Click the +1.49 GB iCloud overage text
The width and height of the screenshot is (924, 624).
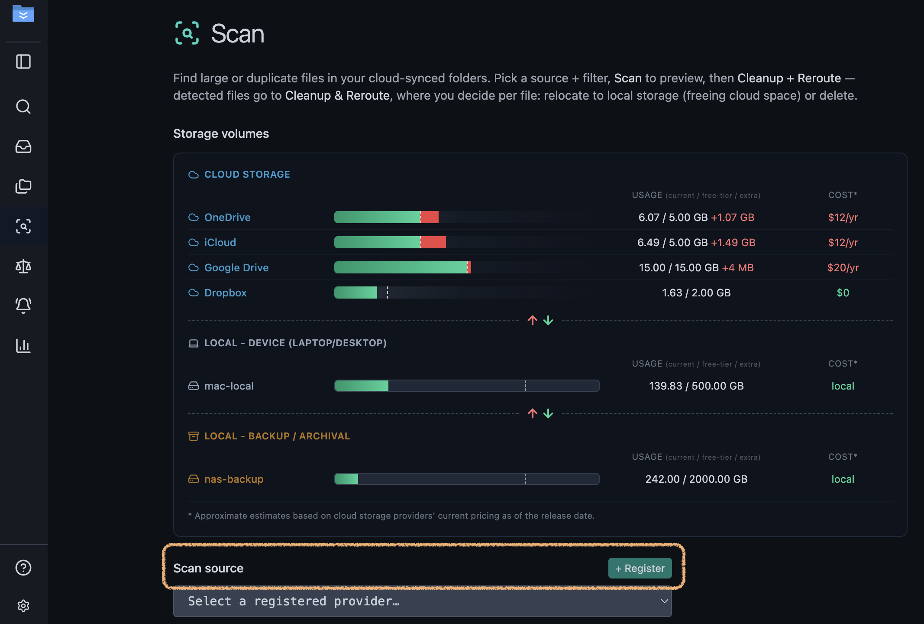click(x=733, y=243)
